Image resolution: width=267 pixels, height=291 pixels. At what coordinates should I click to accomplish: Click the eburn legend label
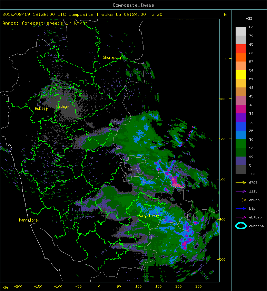pos(254,200)
